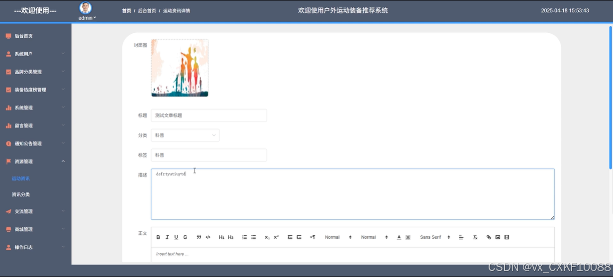The image size is (613, 277).
Task: Expand the 系统用户 sidebar menu
Action: tap(36, 54)
